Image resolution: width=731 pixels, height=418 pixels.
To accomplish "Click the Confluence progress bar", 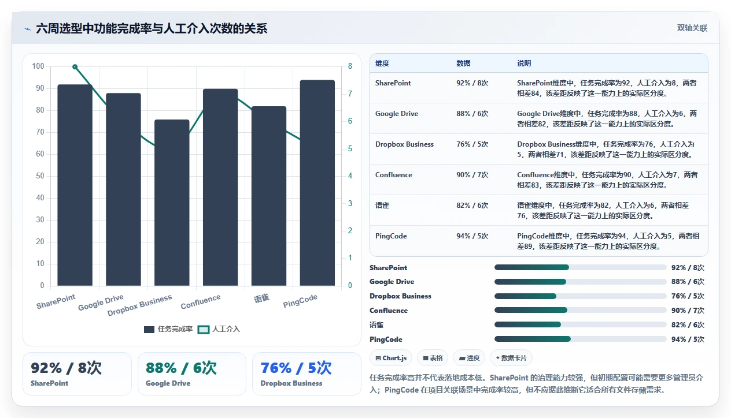I will pos(581,311).
